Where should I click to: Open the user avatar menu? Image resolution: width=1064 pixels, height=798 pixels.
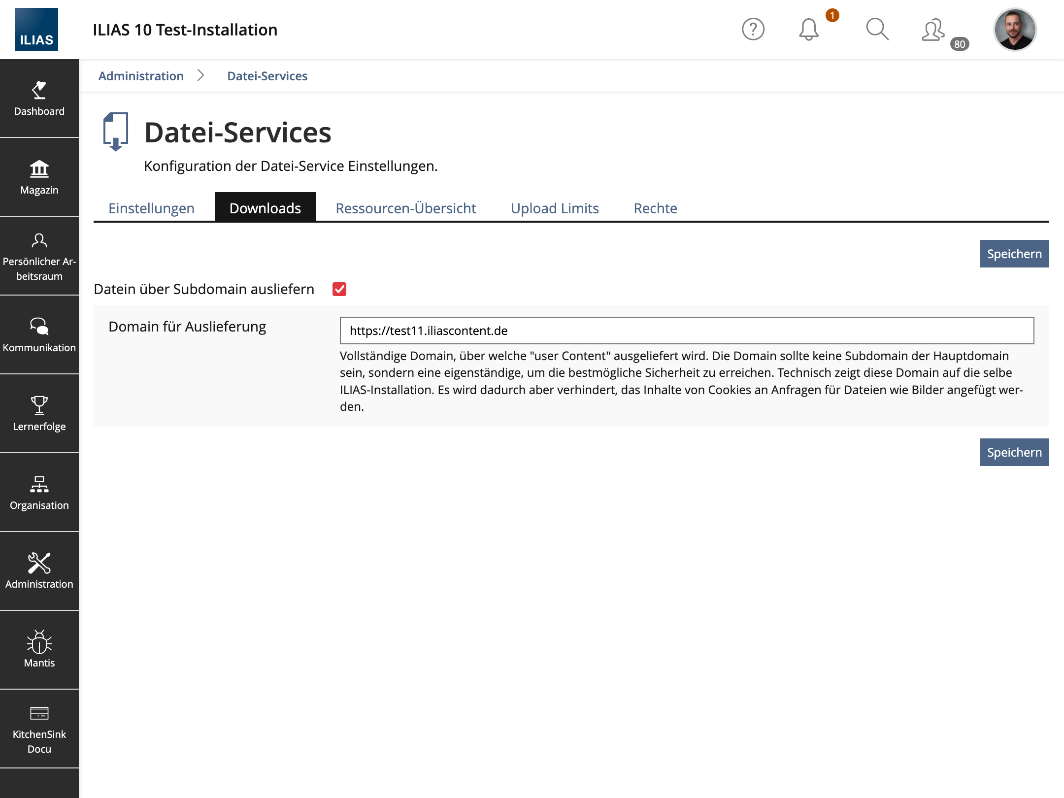[1015, 30]
